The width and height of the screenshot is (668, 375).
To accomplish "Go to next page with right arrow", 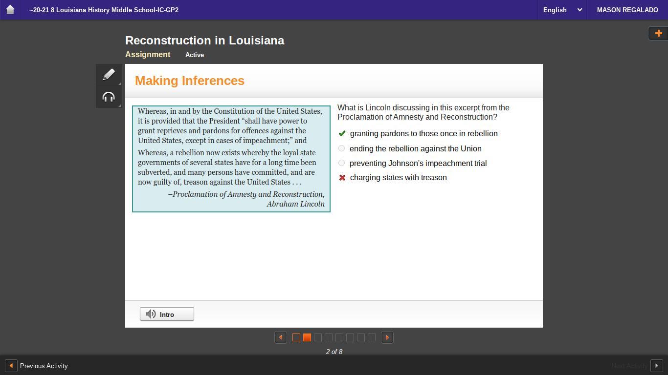I will click(x=387, y=337).
